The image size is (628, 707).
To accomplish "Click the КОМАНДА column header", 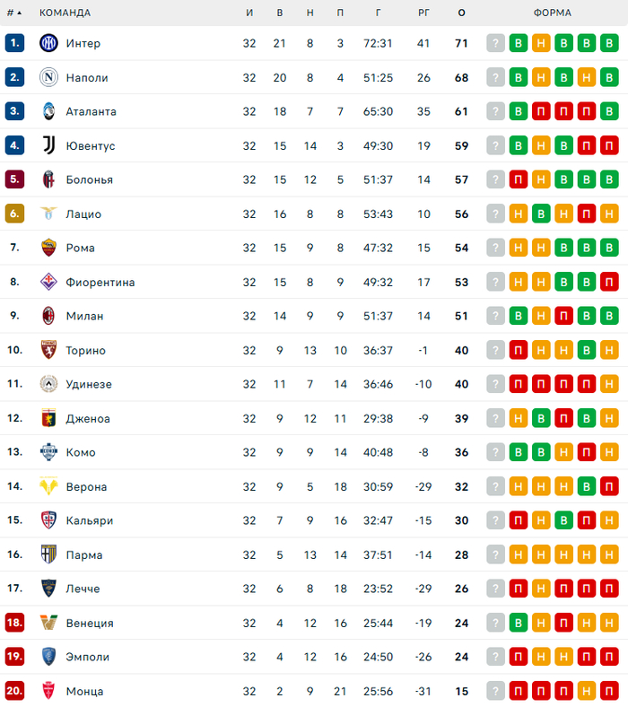I will pos(65,13).
